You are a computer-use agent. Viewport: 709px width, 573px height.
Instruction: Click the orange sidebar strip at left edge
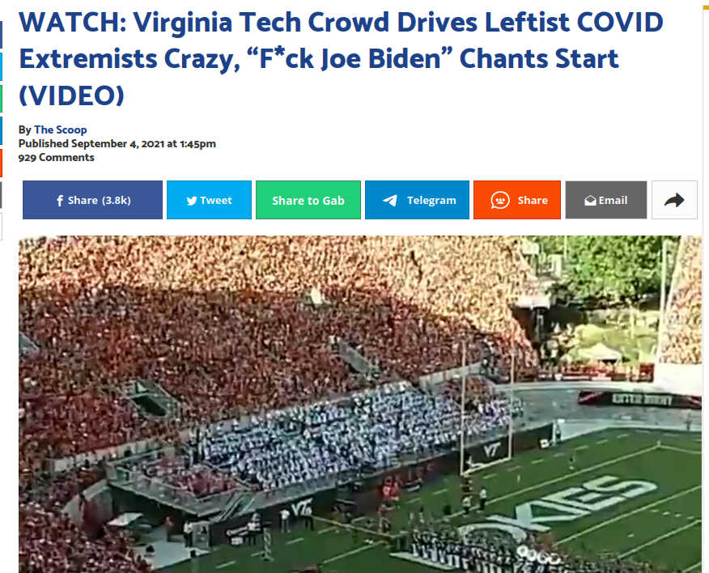pos(1,163)
